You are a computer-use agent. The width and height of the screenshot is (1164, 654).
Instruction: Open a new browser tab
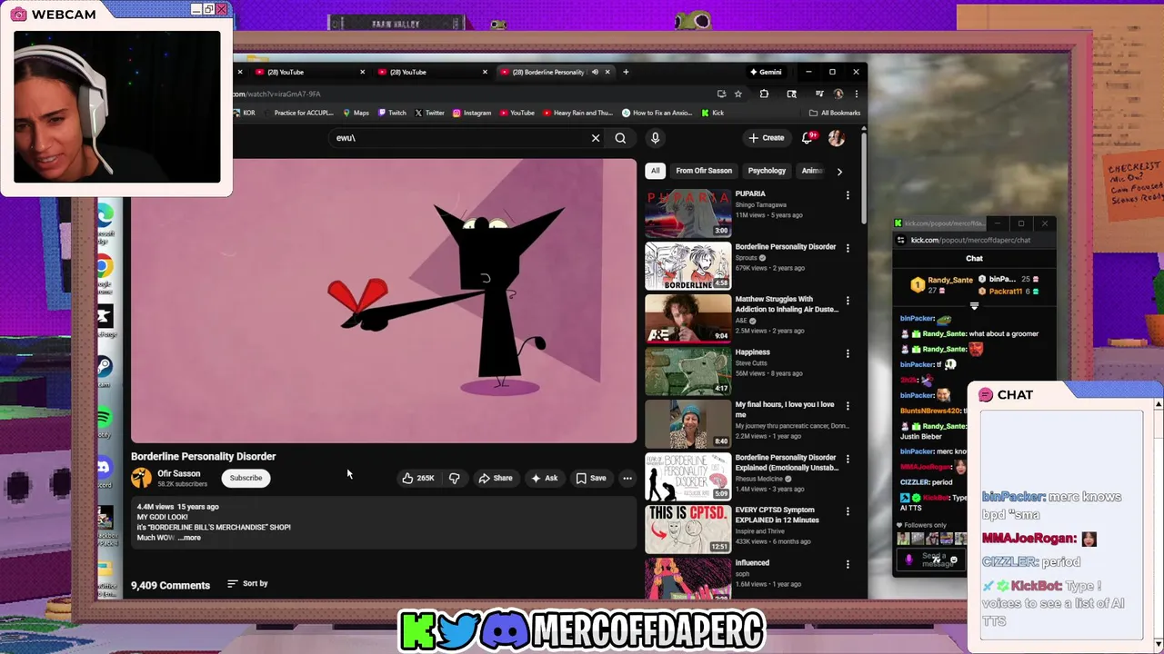coord(626,72)
